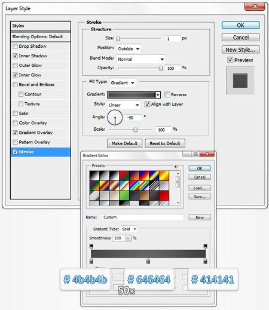Check the Texture checkbox
Image resolution: width=269 pixels, height=310 pixels.
(x=21, y=103)
